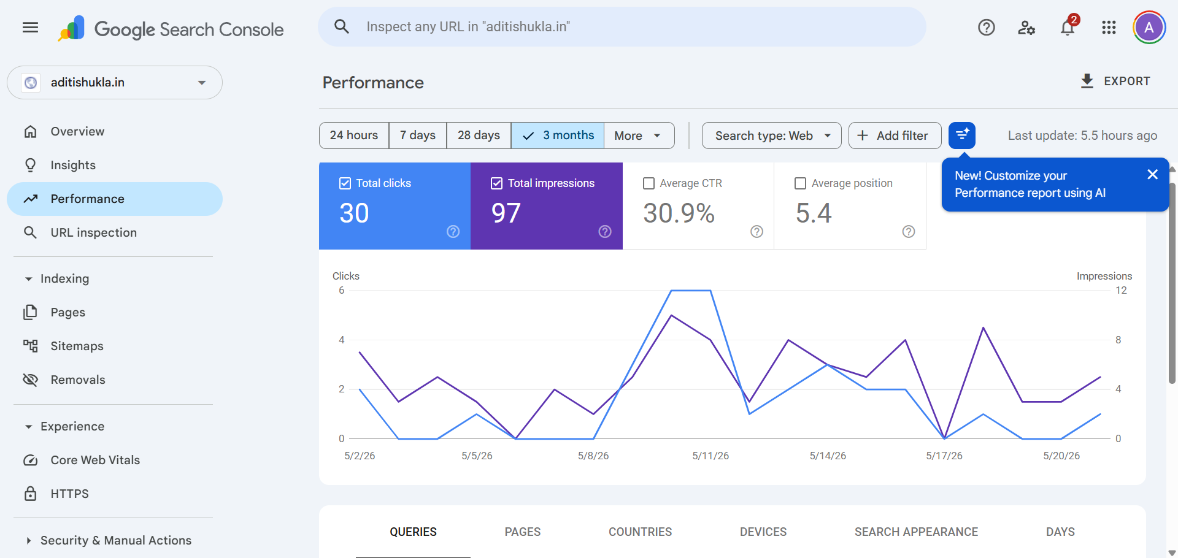Open the account avatar menu
Screen dimensions: 1178x558
pos(1149,28)
